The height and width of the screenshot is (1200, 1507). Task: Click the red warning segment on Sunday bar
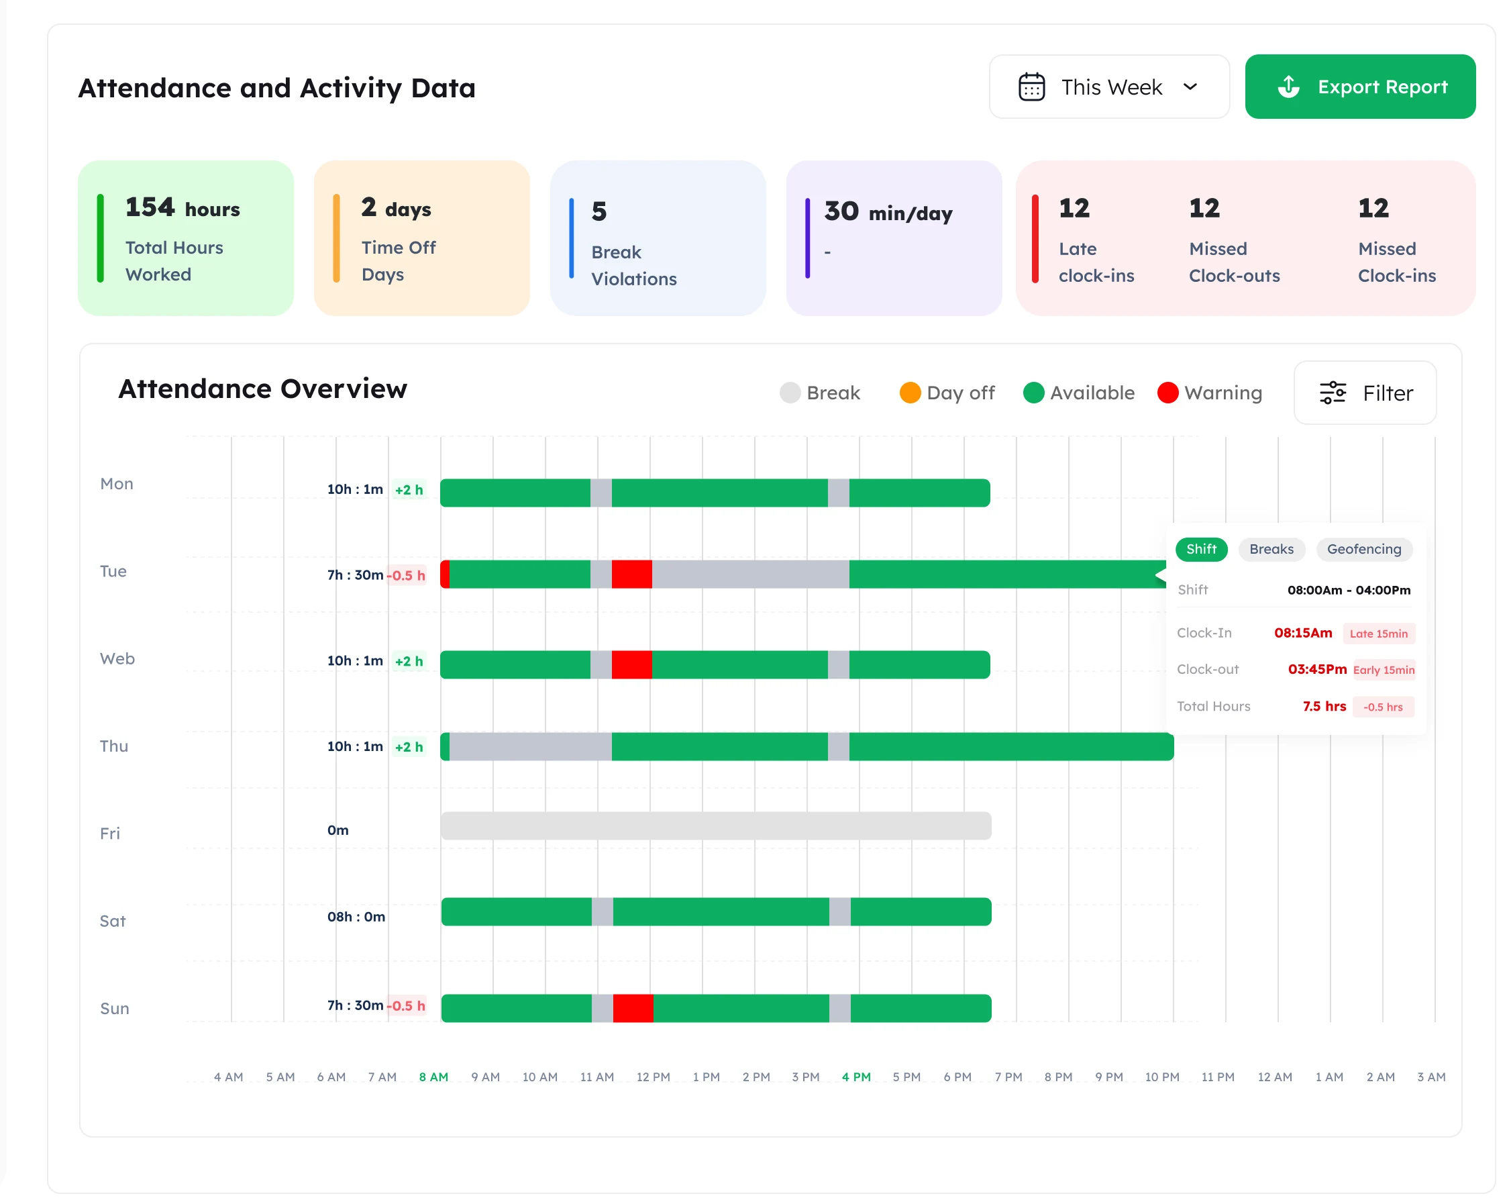click(633, 1009)
